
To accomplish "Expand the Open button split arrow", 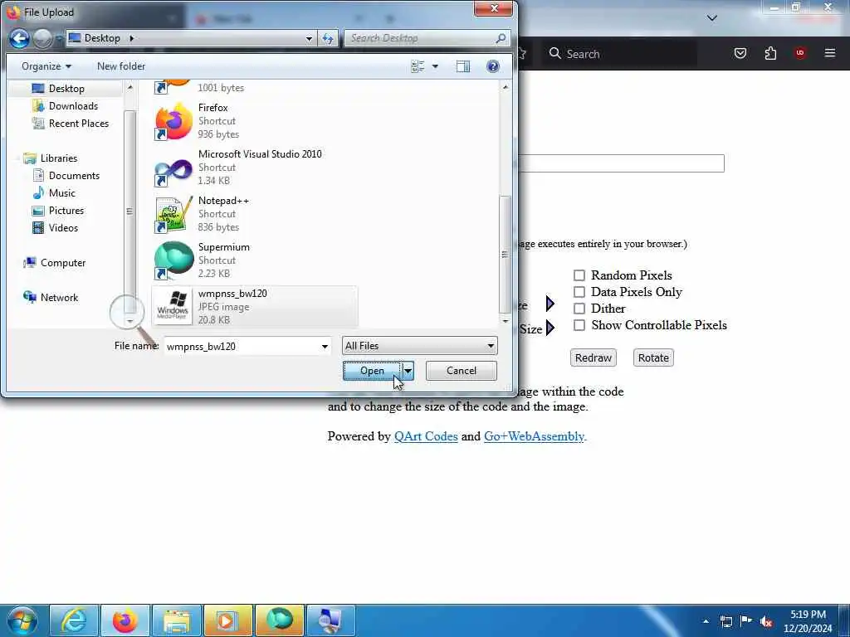I will [408, 371].
